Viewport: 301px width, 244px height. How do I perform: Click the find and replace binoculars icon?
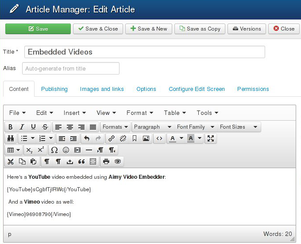coord(11,138)
